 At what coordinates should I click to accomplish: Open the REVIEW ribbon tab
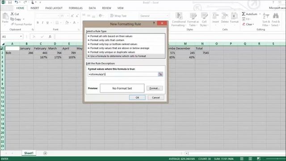(x=106, y=8)
